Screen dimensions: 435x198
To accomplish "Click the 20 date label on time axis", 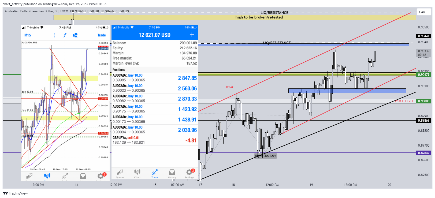I will (389, 185).
